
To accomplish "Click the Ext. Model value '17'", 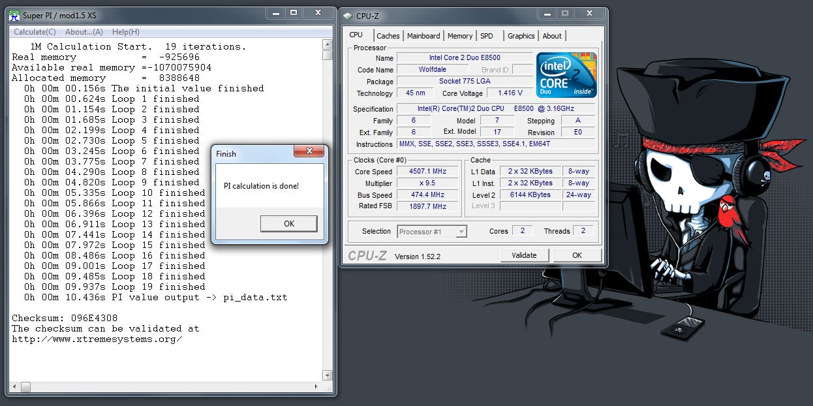I will coord(497,132).
